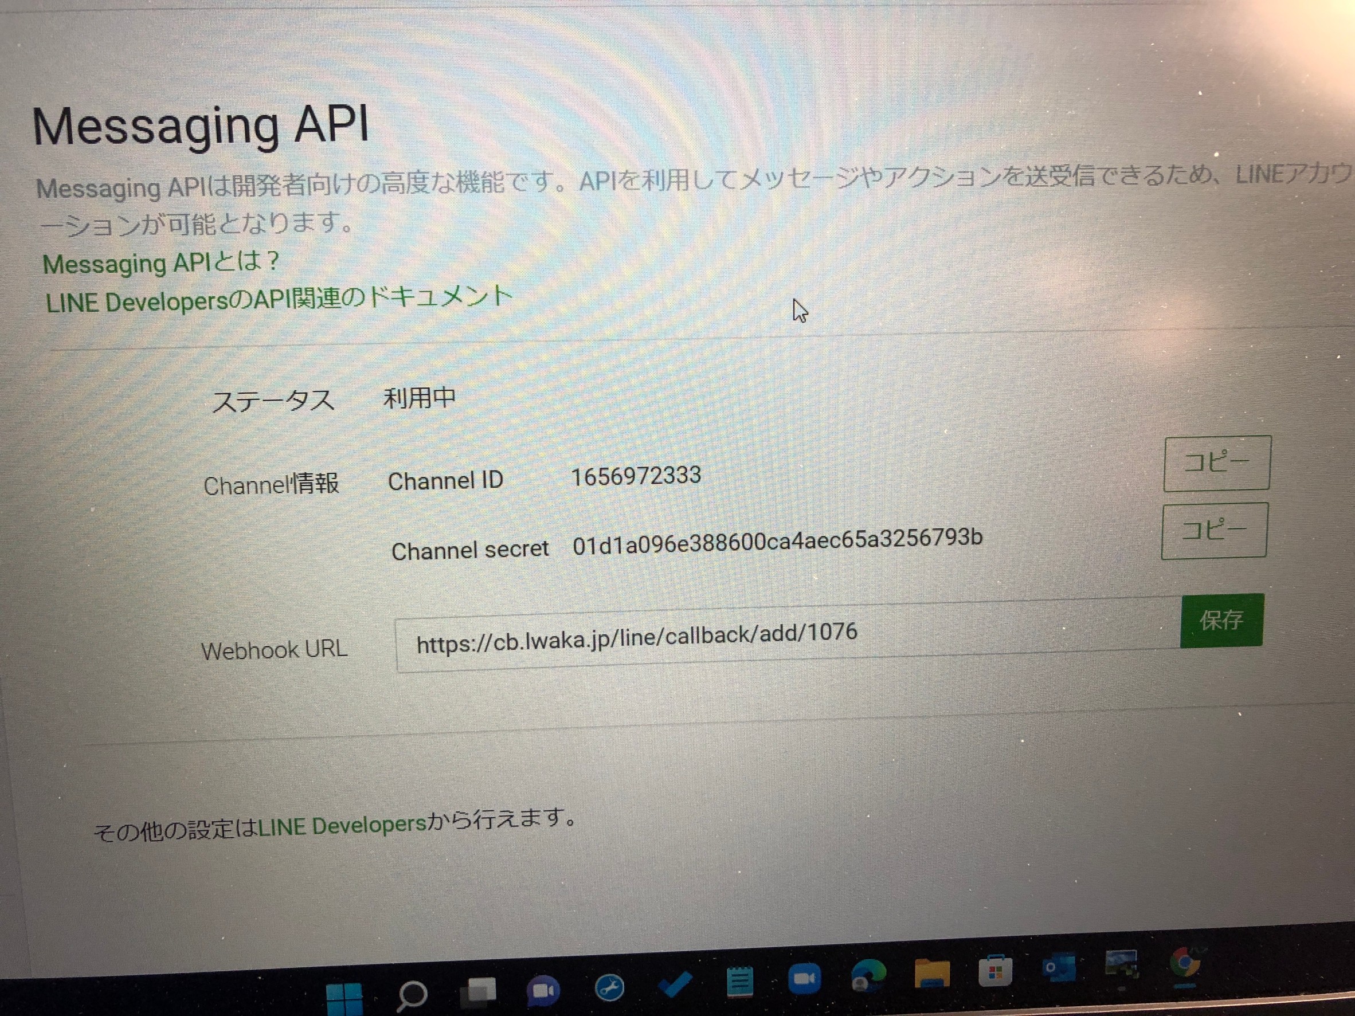This screenshot has height=1016, width=1355.
Task: Follow the LINE Developers link in その他の設定
Action: tap(342, 826)
